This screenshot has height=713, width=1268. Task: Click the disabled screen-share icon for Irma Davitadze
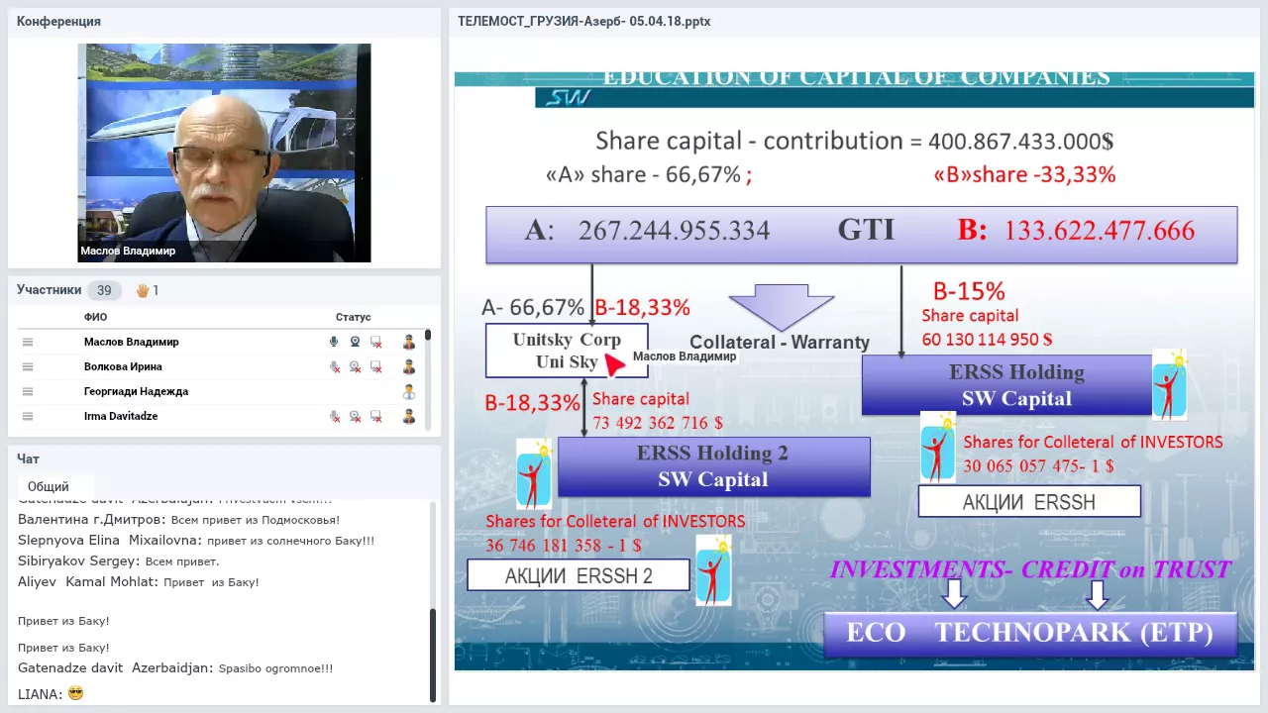376,416
